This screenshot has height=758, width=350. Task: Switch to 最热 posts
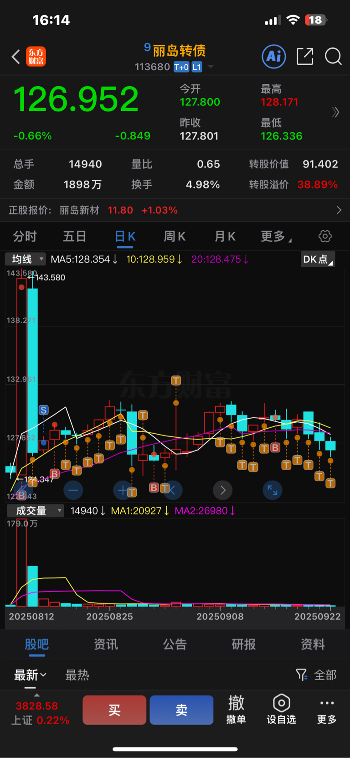77,675
